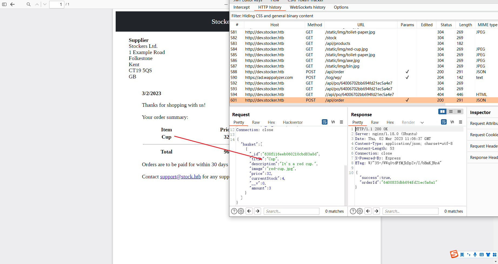Toggle the PDF viewer sidebar icon
Image resolution: width=498 pixels, height=264 pixels.
[x=4, y=4]
